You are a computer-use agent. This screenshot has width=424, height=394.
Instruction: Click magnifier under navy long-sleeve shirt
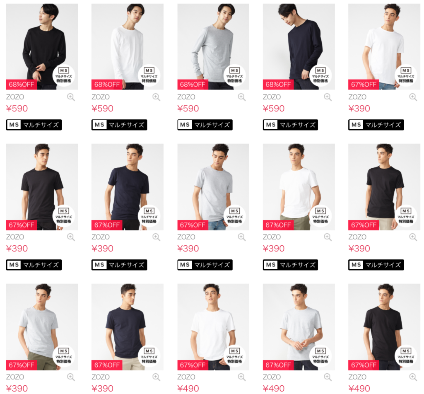(x=328, y=97)
